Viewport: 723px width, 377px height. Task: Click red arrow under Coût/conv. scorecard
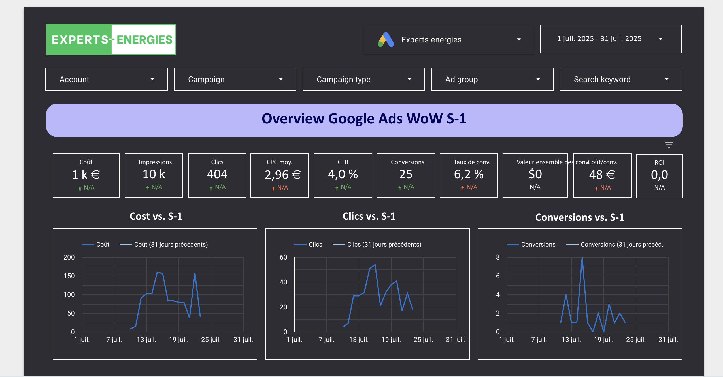point(596,188)
